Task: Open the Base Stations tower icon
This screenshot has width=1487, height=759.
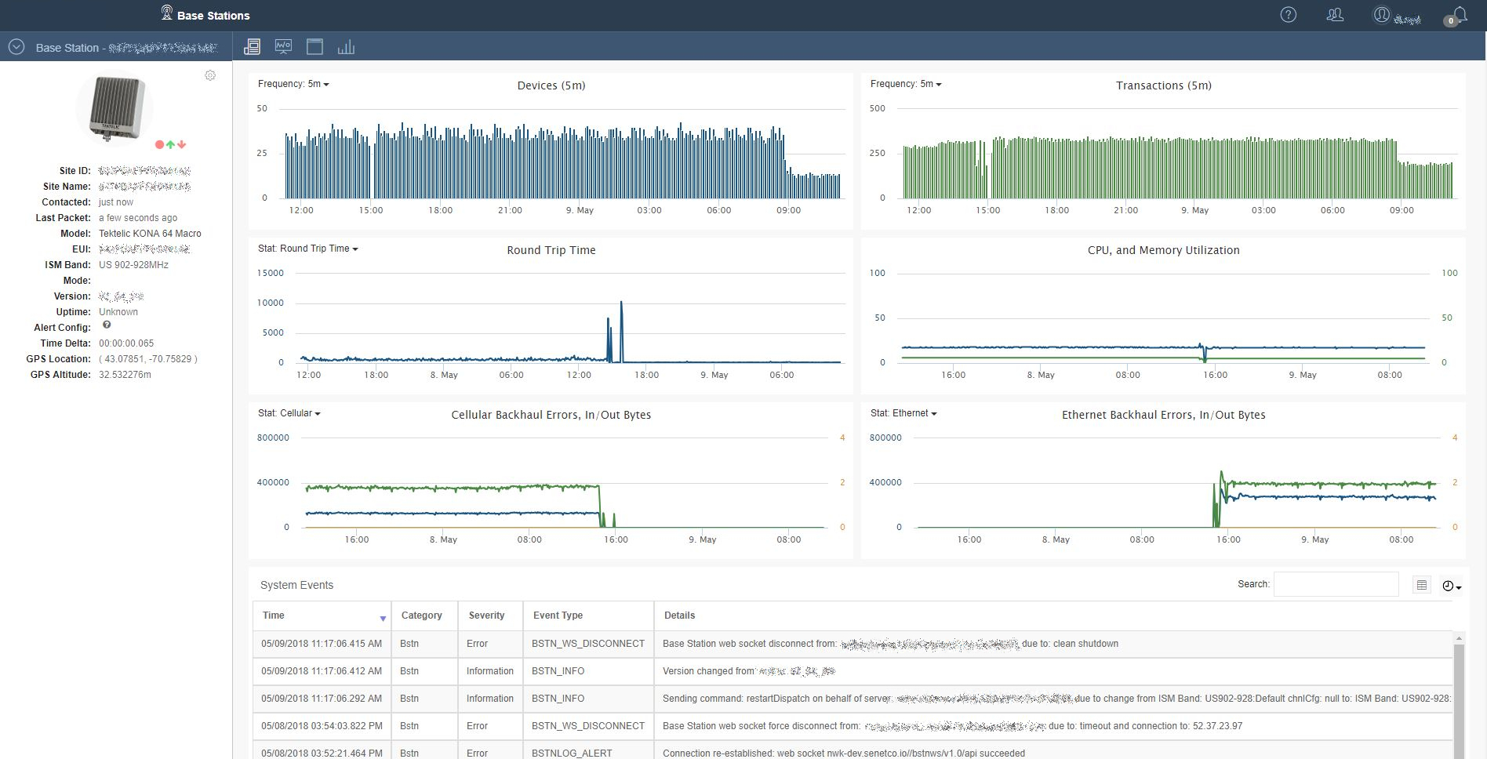Action: [166, 13]
